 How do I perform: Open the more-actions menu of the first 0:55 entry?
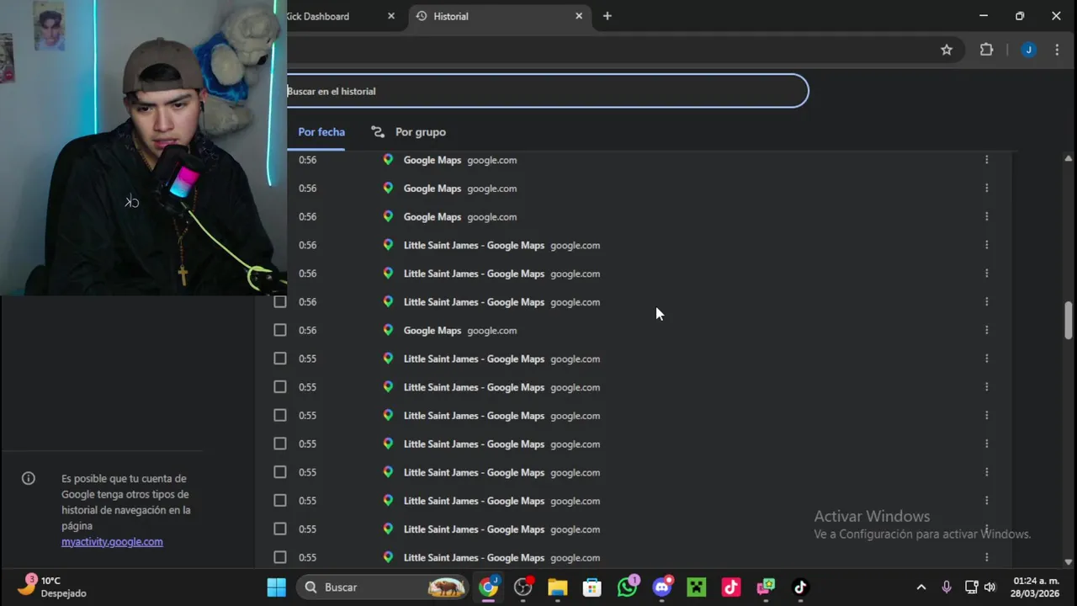986,359
